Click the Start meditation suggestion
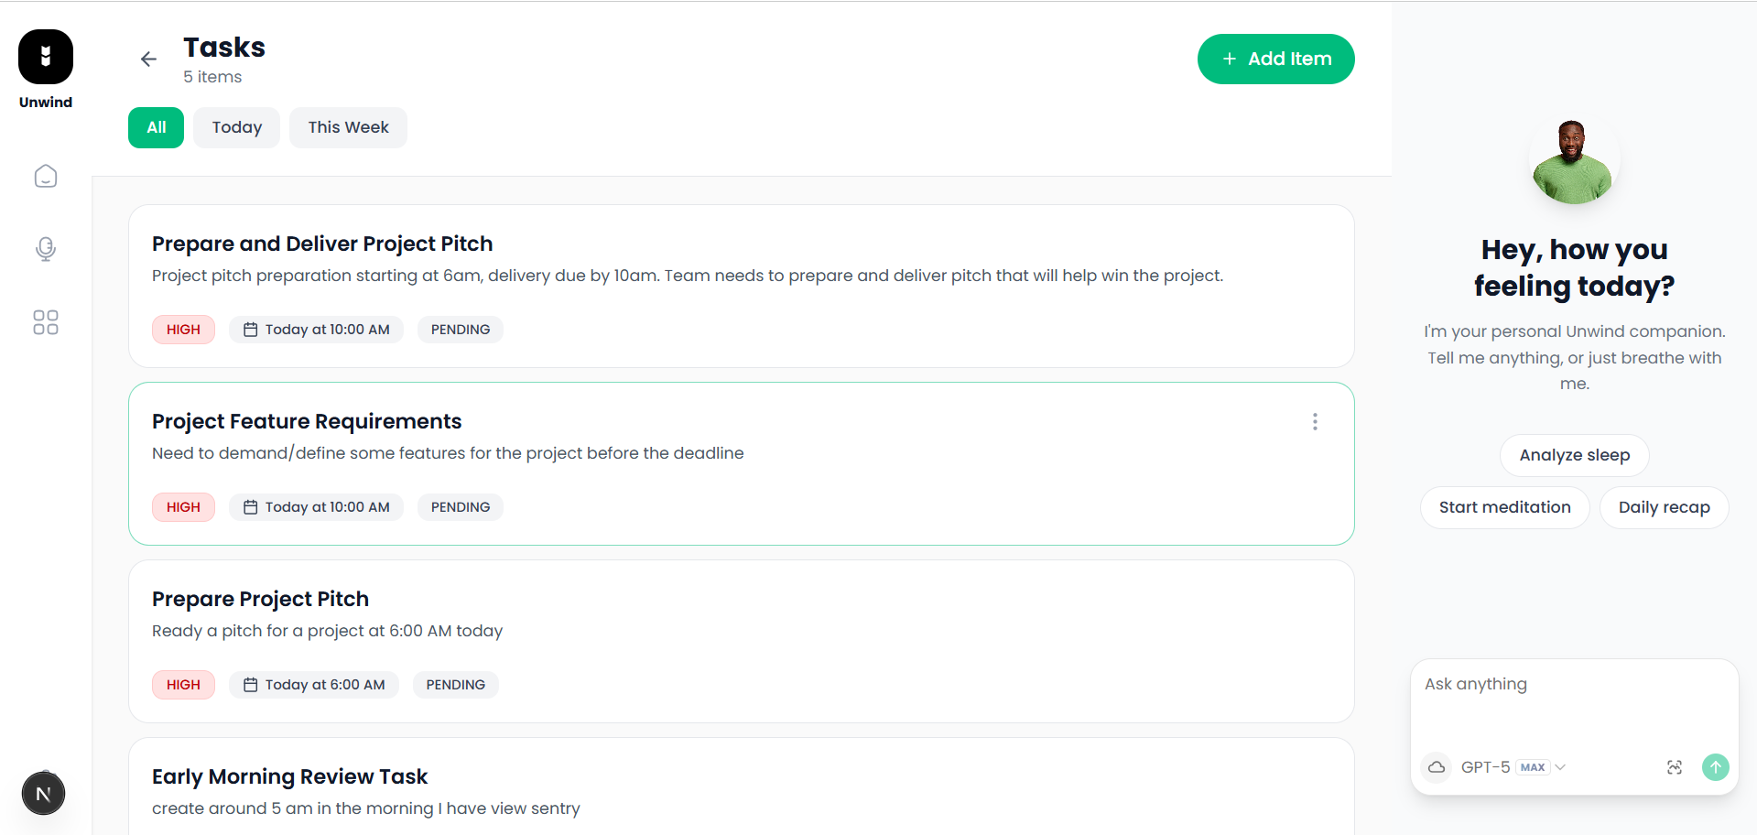The image size is (1757, 835). coord(1504,507)
